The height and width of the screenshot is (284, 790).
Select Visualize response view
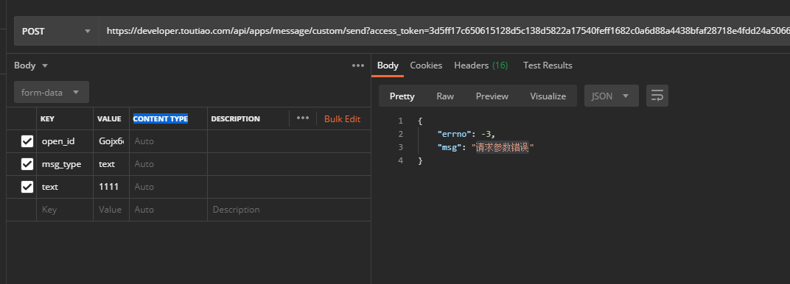[548, 96]
